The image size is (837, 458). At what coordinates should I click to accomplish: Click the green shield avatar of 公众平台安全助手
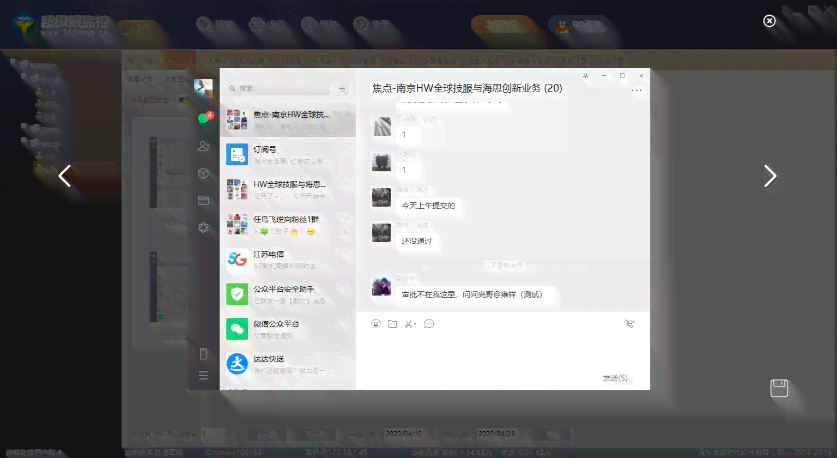pyautogui.click(x=237, y=294)
